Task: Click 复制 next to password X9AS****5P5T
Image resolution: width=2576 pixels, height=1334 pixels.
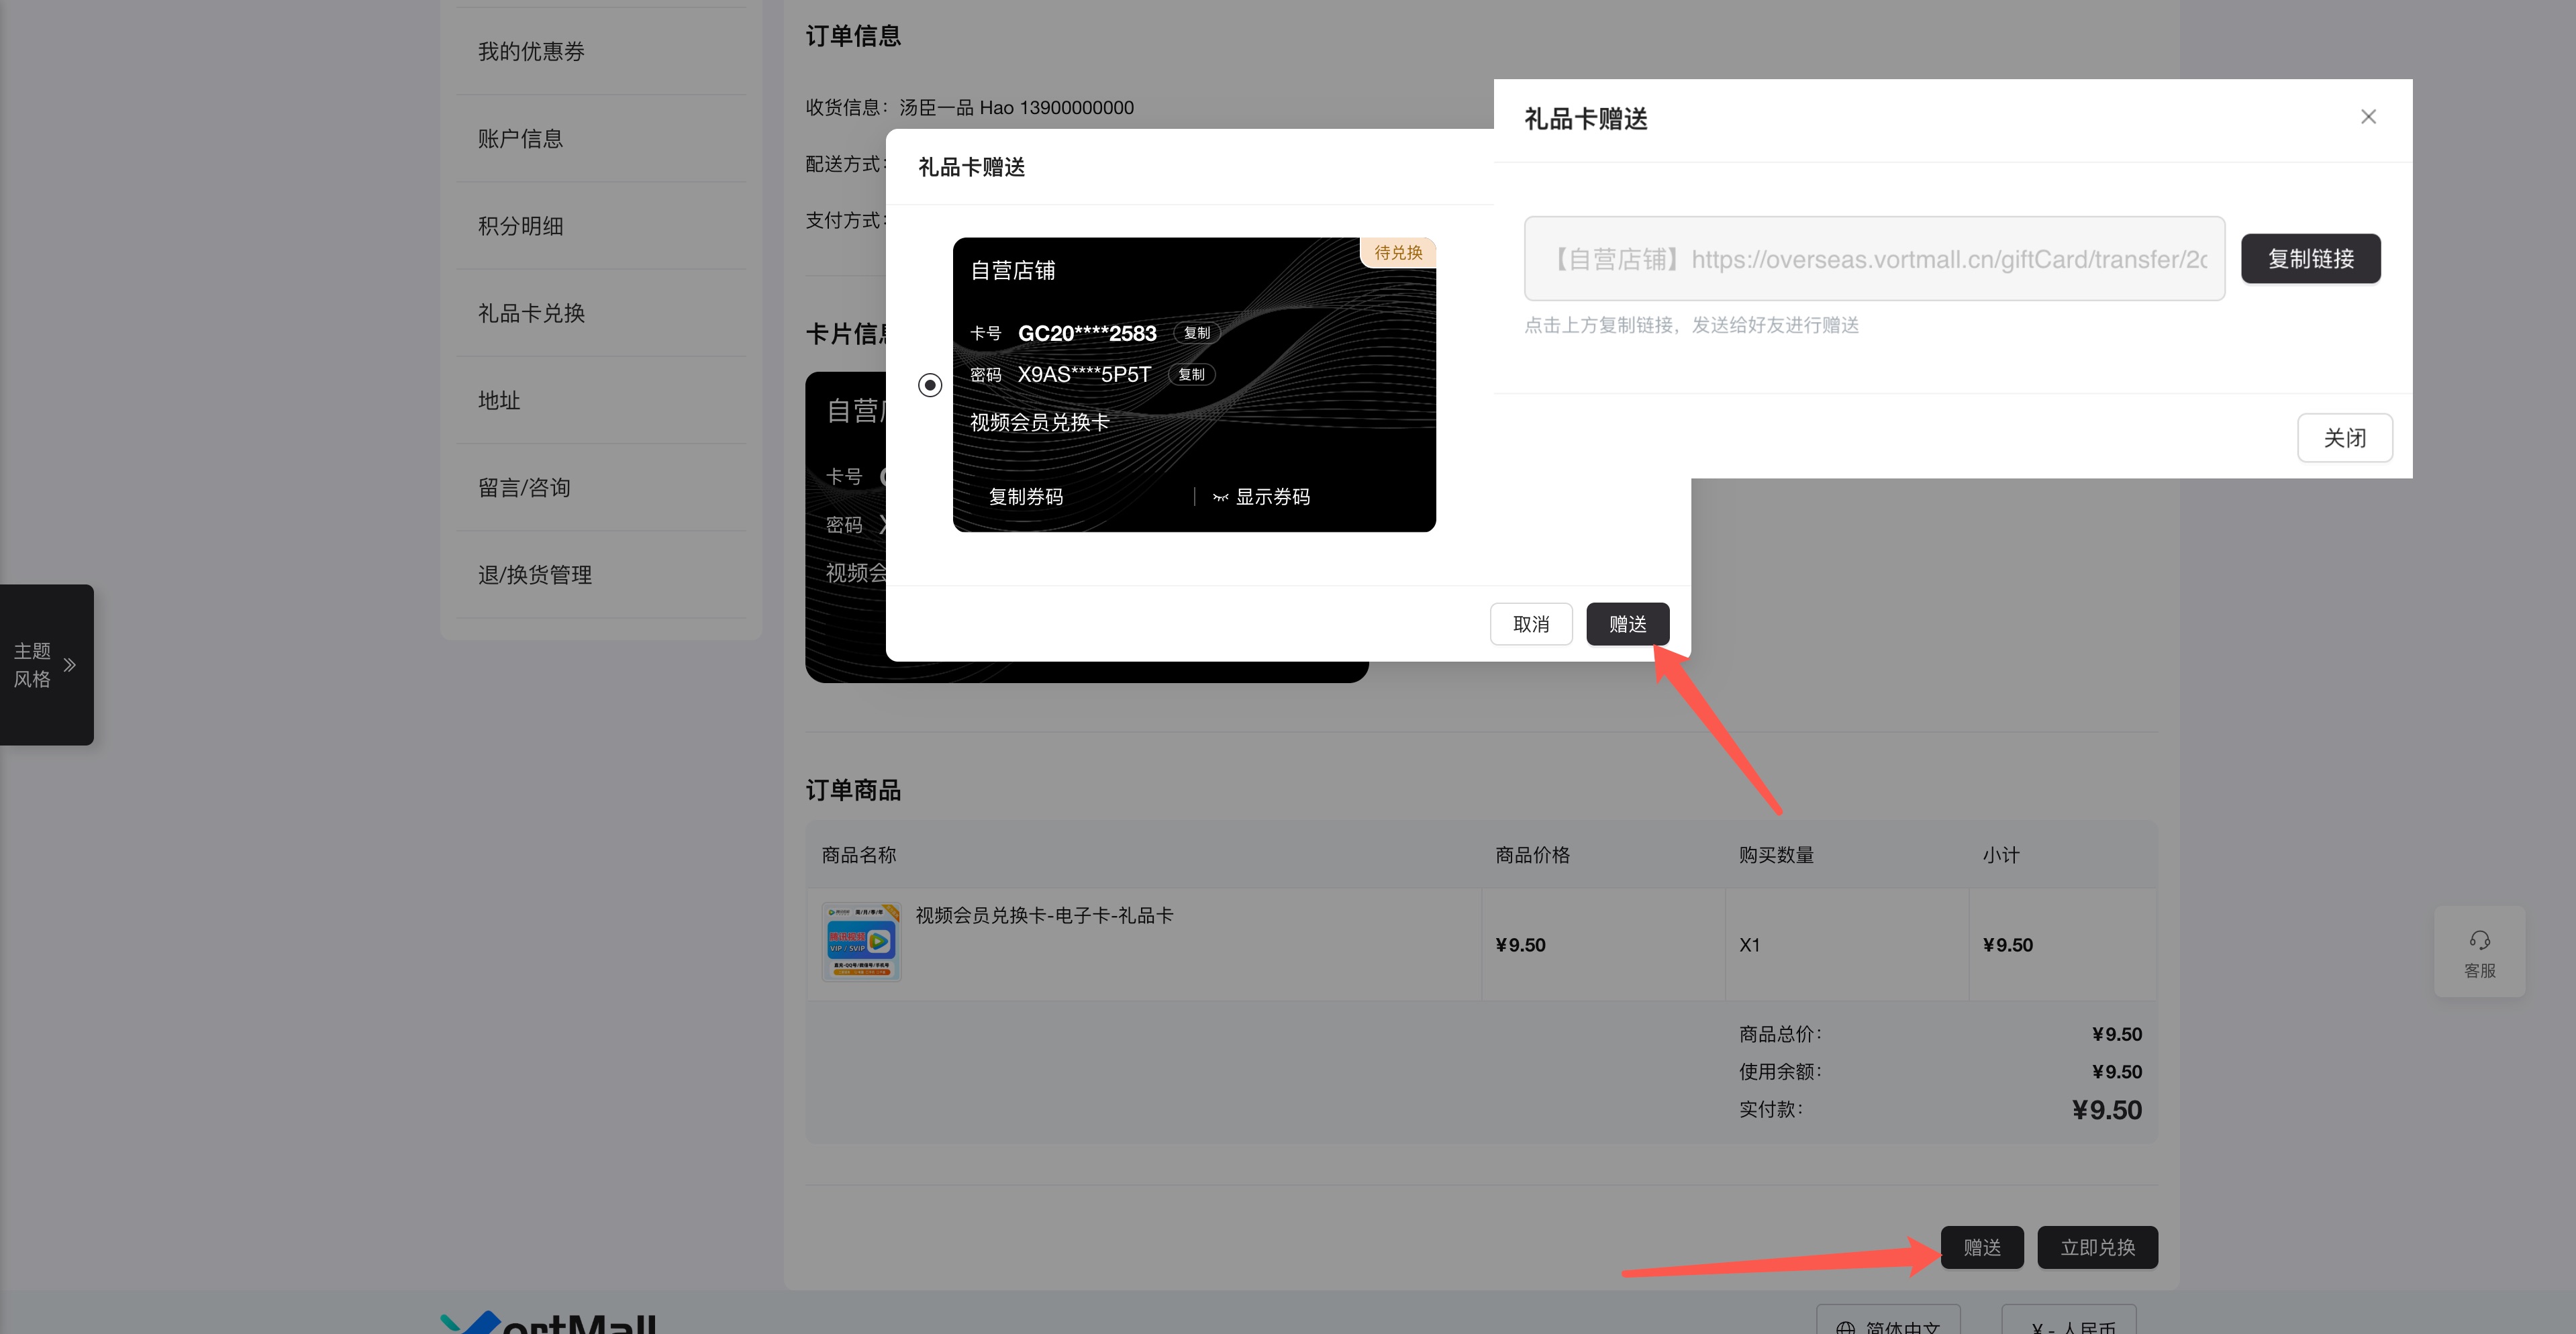Action: click(1191, 375)
